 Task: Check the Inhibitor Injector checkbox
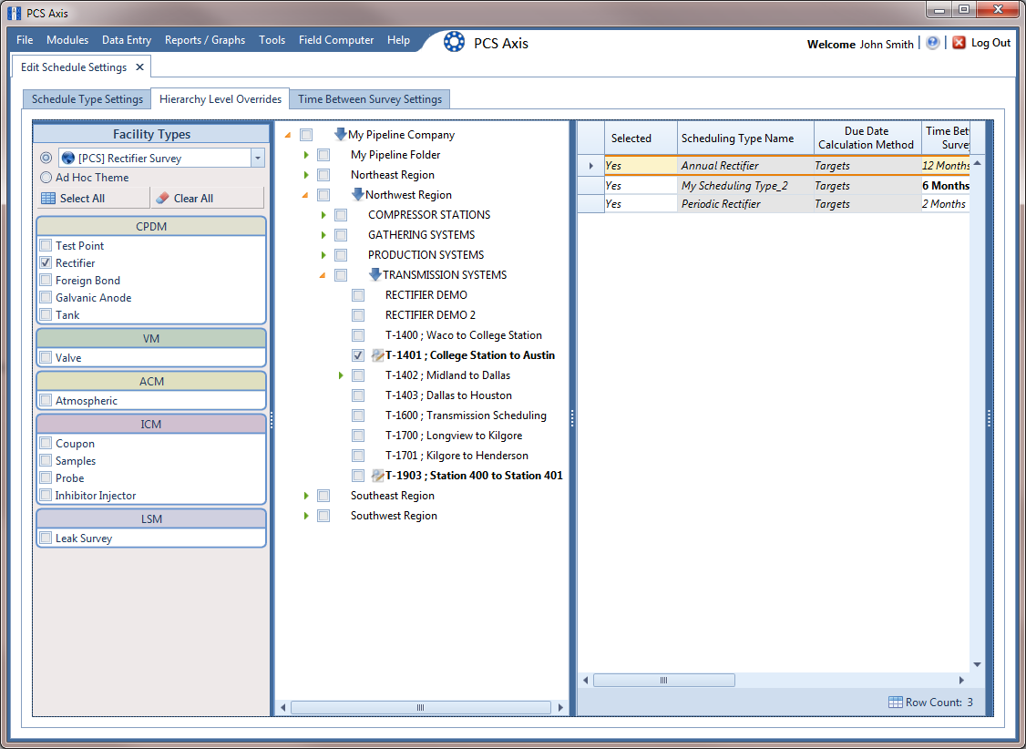46,495
